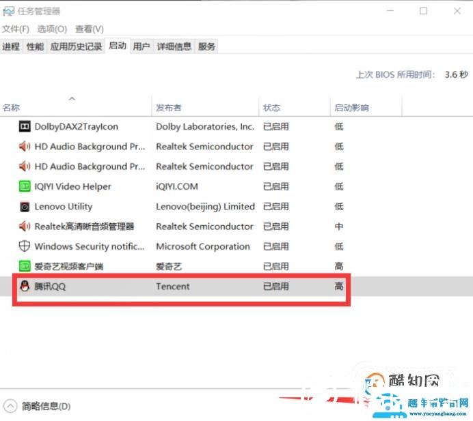Screen dimensions: 473x421
Task: Click the iQIYI Video Helper green icon
Action: pyautogui.click(x=25, y=186)
